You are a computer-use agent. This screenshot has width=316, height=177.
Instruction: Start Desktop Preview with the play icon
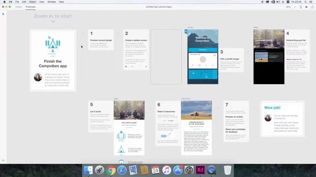(x=307, y=7)
